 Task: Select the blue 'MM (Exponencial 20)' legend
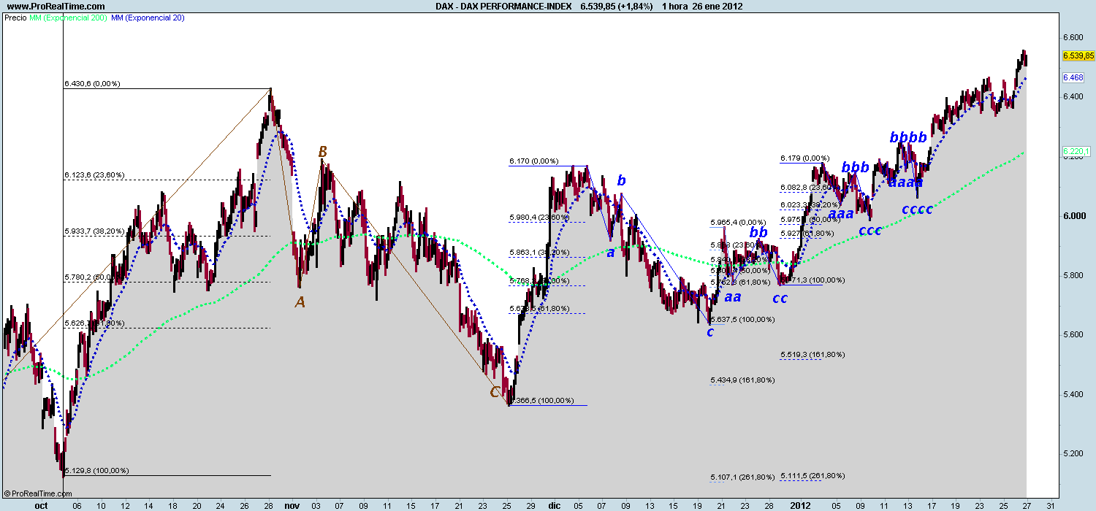point(148,17)
